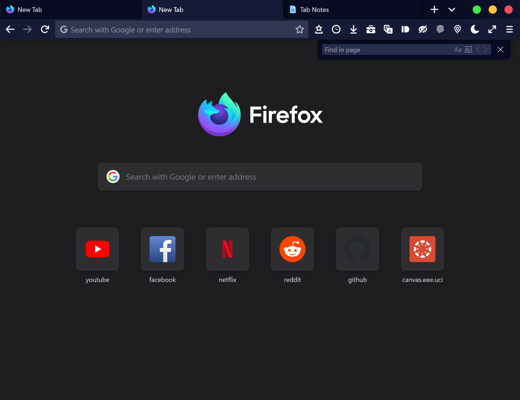Open the page translation tool
This screenshot has height=400, width=520.
388,29
